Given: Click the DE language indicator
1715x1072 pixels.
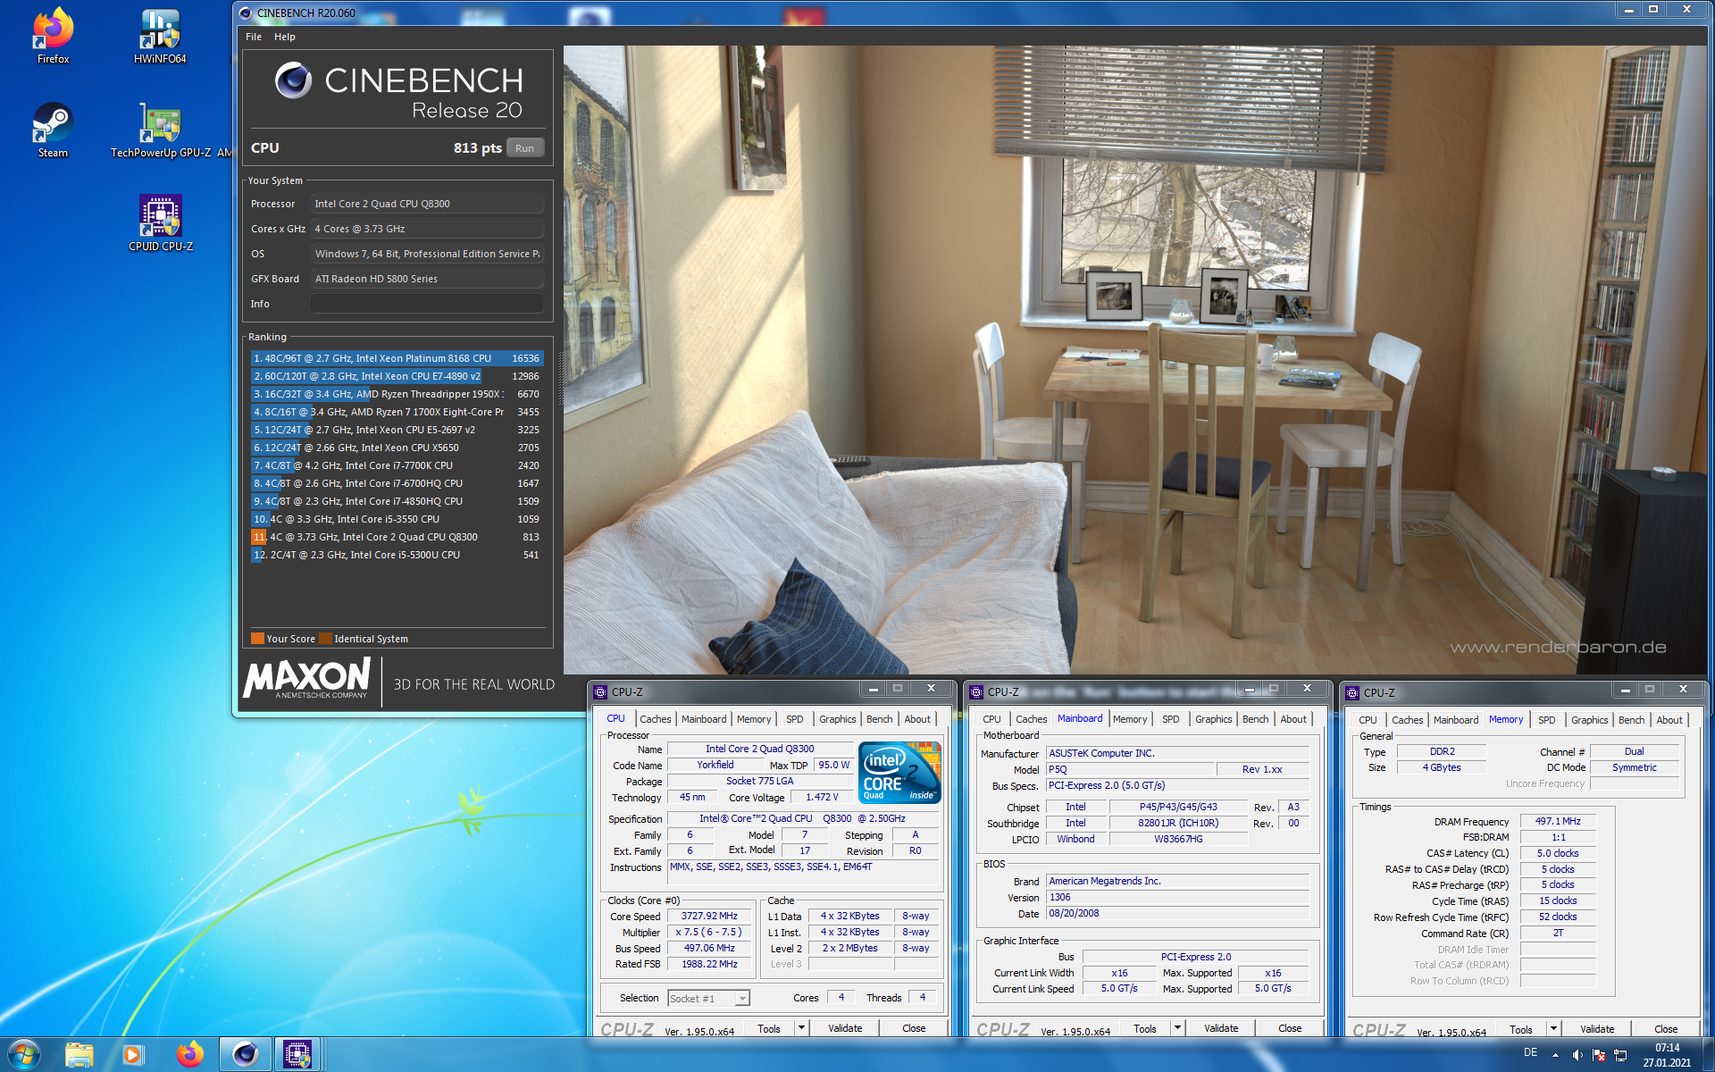Looking at the screenshot, I should (1530, 1053).
